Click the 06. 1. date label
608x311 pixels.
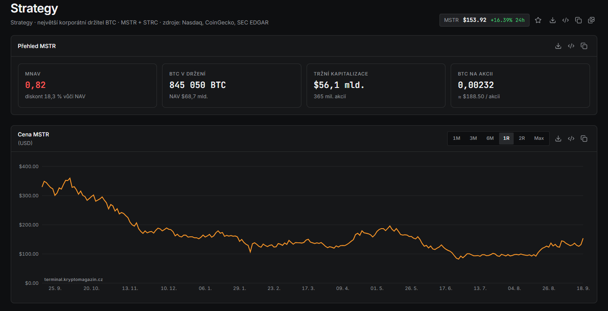coord(205,288)
